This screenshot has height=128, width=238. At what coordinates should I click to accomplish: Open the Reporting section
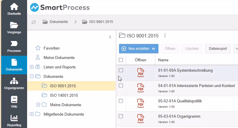coord(14,120)
